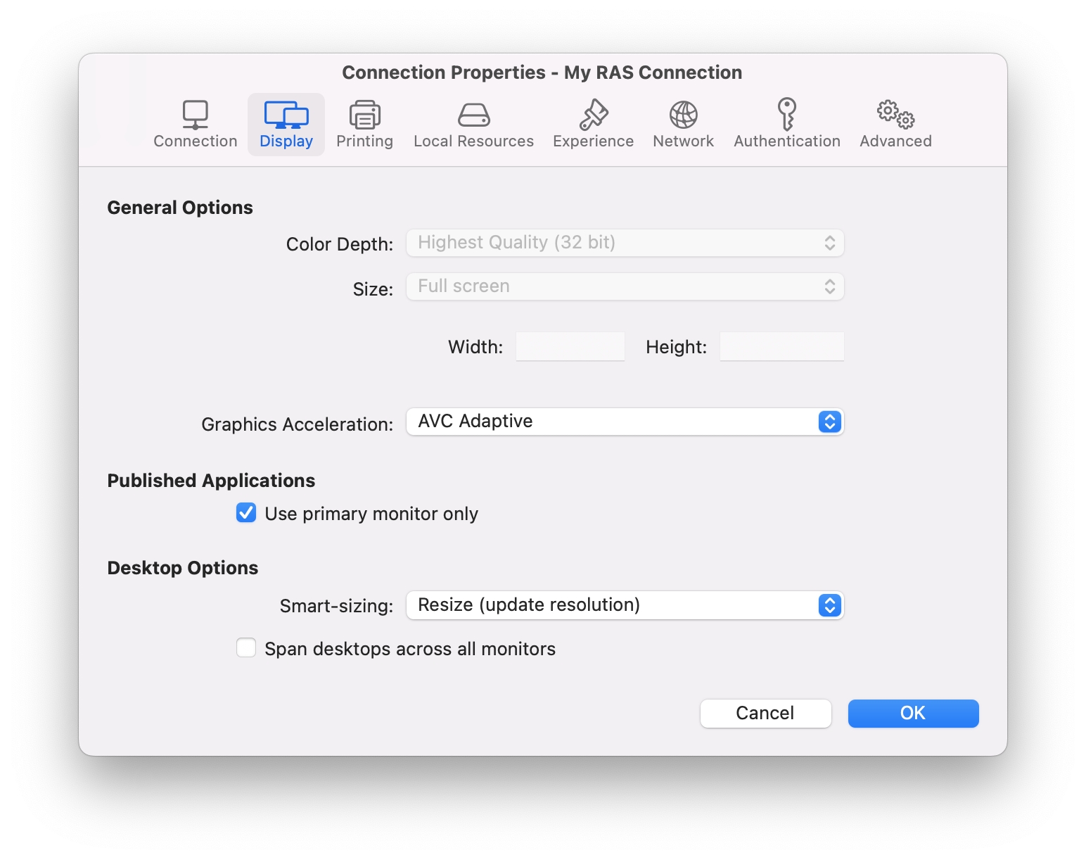The image size is (1086, 860).
Task: Open the Authentication key icon
Action: [x=786, y=115]
